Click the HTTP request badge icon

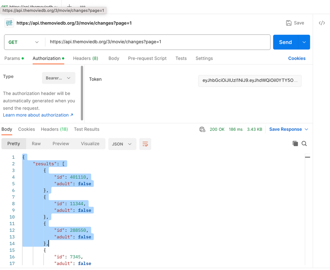pos(9,23)
